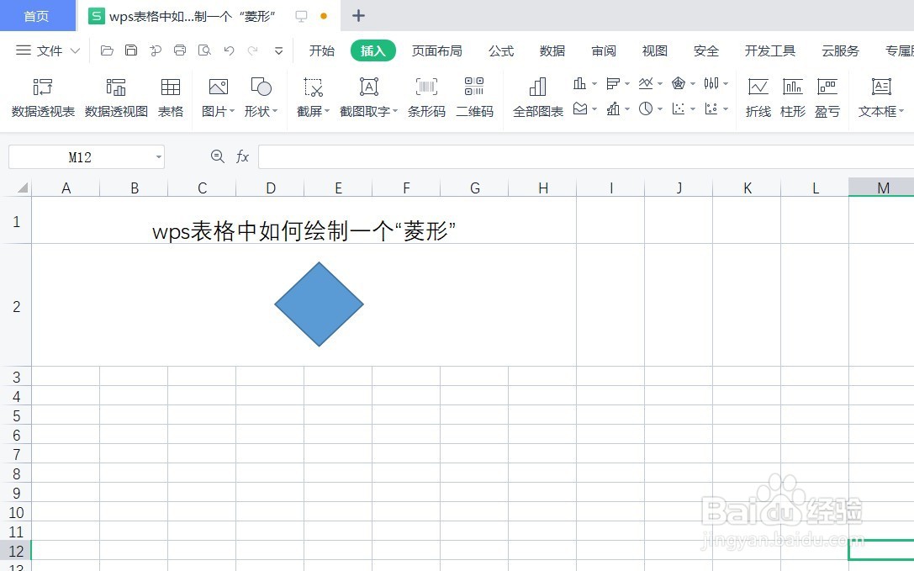The image size is (914, 571).
Task: Go to the 首页 home tab
Action: [37, 16]
